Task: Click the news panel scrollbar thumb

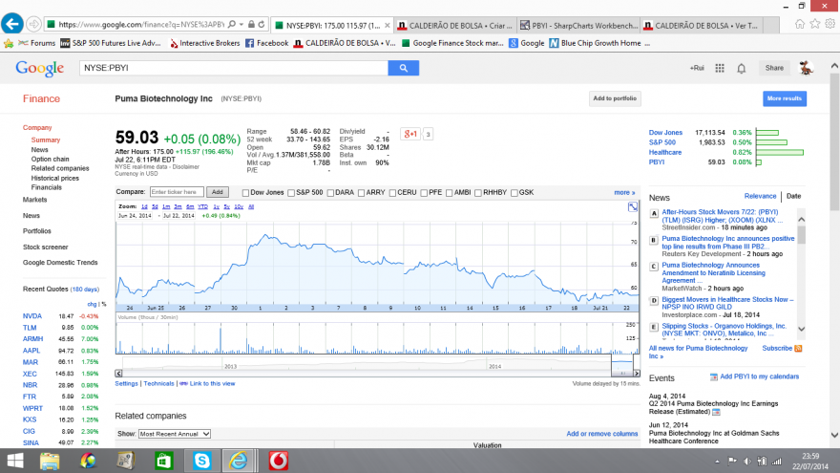Action: point(802,235)
